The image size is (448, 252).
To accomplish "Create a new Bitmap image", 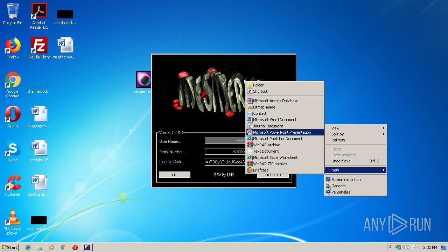I will pyautogui.click(x=285, y=107).
